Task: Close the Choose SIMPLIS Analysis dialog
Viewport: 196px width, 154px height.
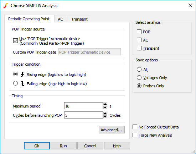Action: 190,5
